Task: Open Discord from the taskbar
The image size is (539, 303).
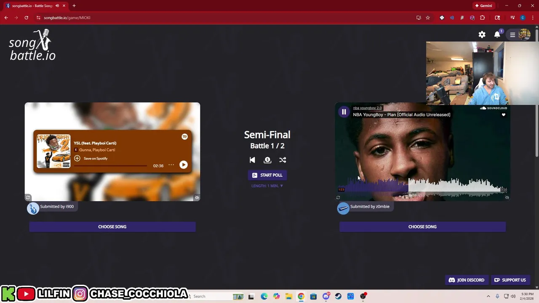Action: pyautogui.click(x=326, y=296)
